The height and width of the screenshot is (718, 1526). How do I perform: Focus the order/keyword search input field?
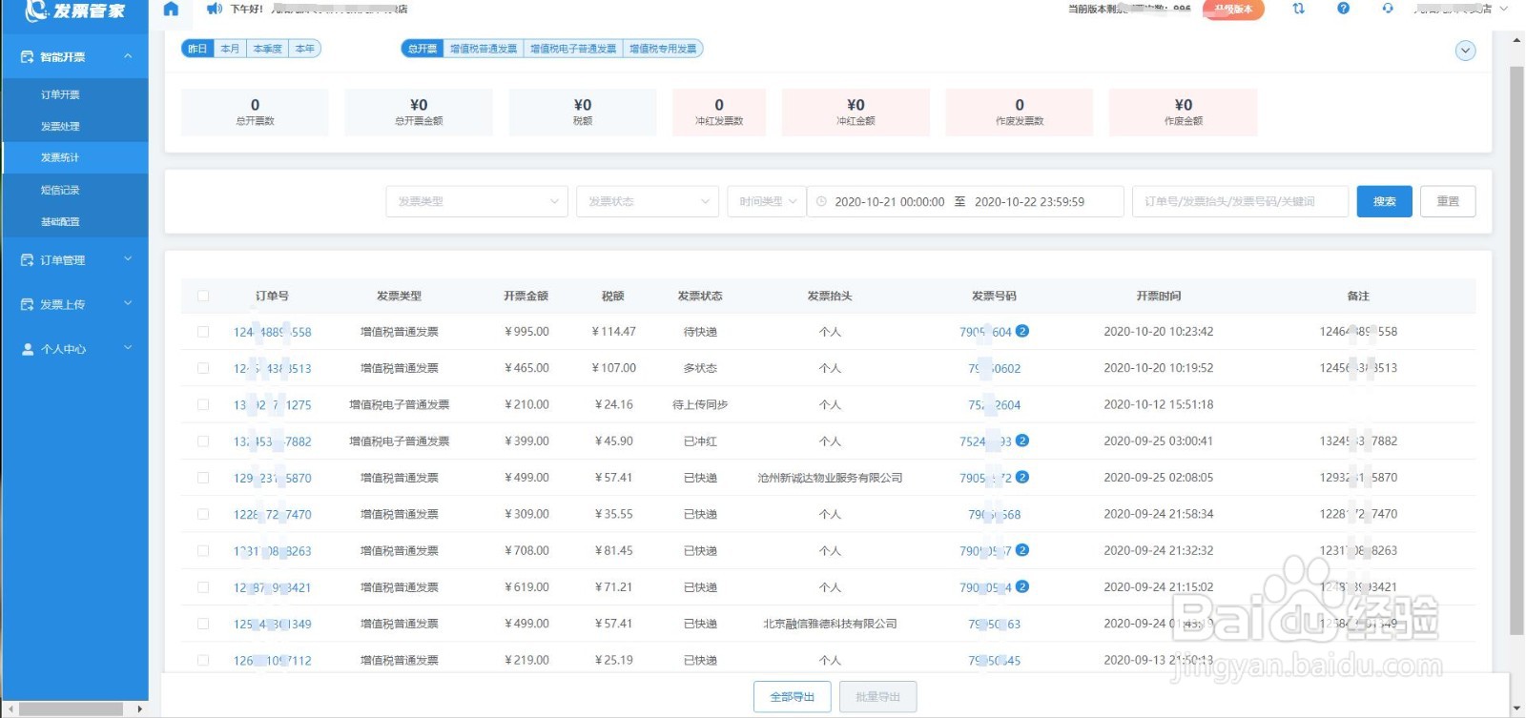tap(1240, 201)
